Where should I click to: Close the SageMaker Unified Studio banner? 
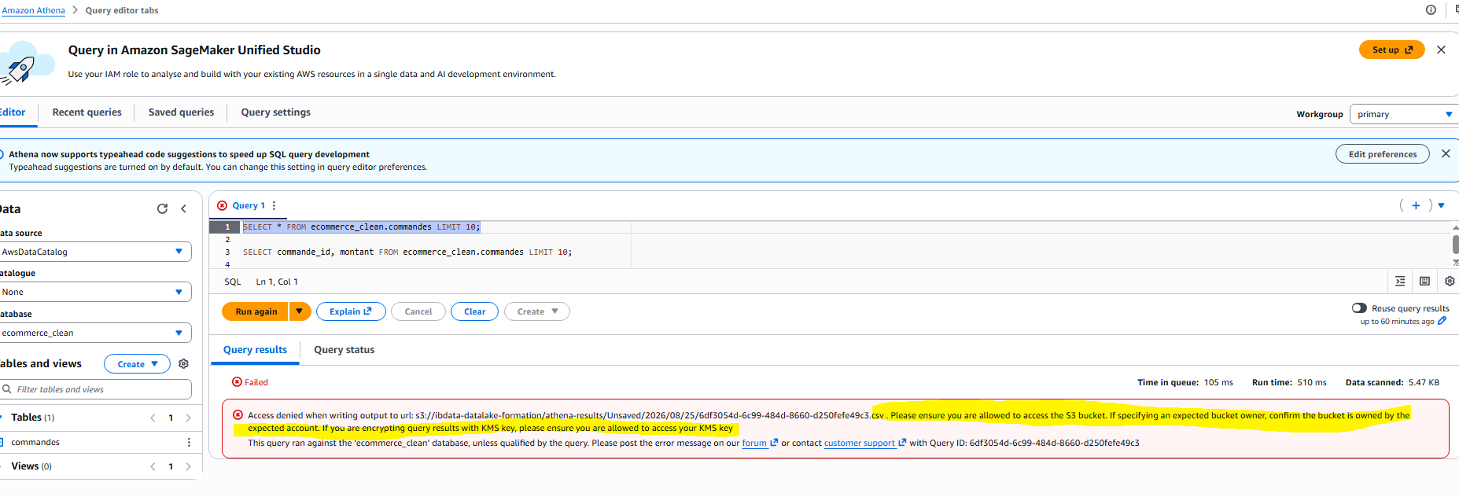(1441, 50)
